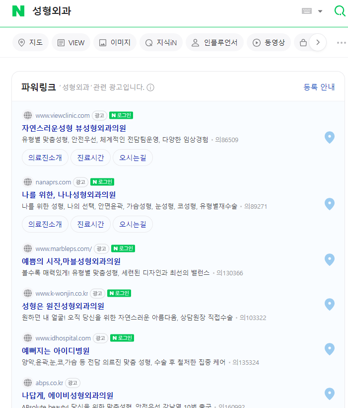Click 의료진소개 under 나나성형외과의원
The width and height of the screenshot is (348, 408).
[45, 224]
